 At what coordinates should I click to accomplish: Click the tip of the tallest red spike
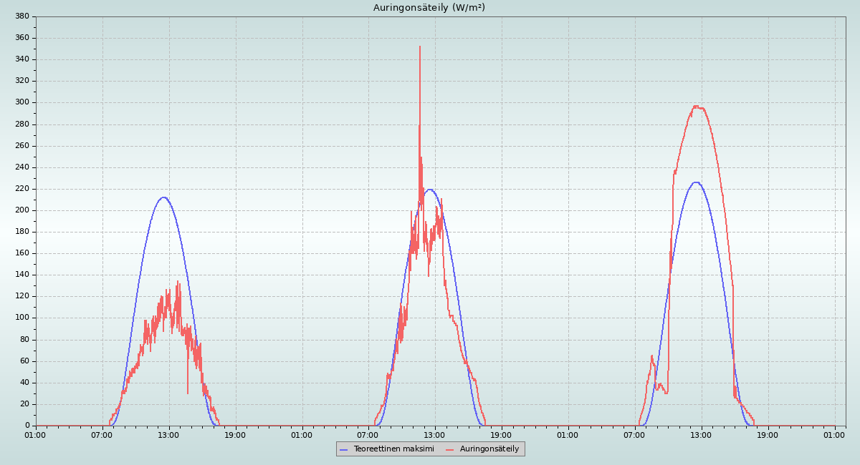[420, 46]
